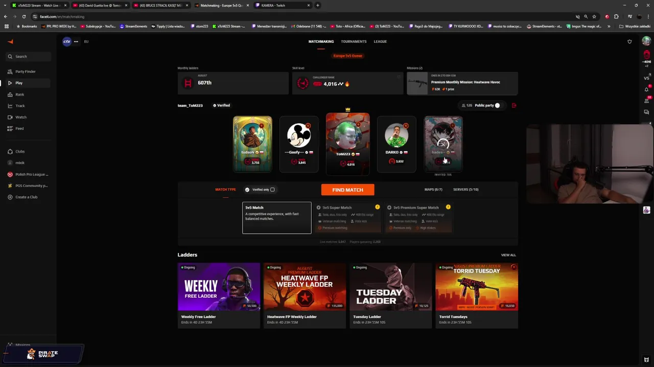Viewport: 654px width, 367px height.
Task: Open the Torrid Tuesdays ladder
Action: 476,295
